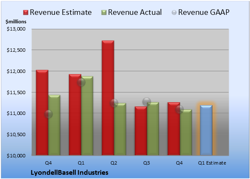Click the $12,500 axis value

tap(16, 50)
